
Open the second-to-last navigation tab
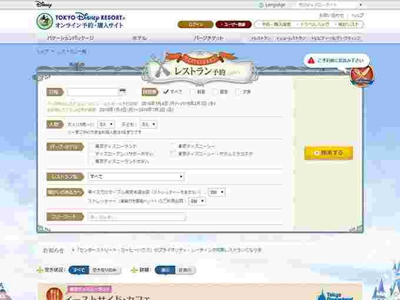pyautogui.click(x=291, y=38)
